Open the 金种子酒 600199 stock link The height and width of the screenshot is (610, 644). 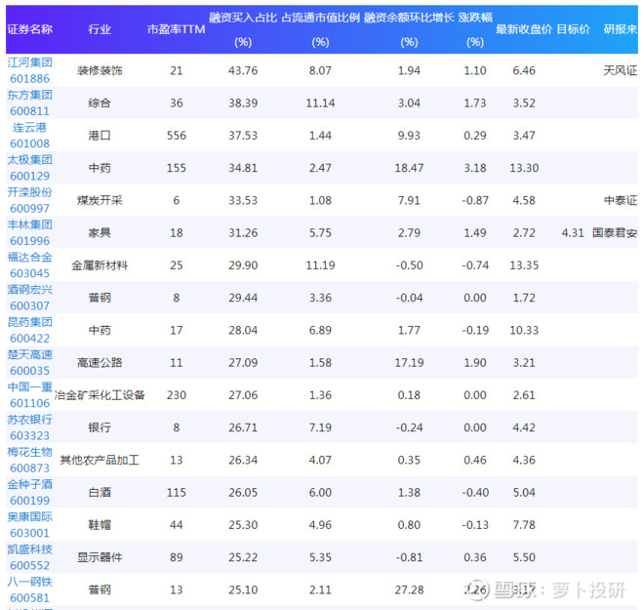(29, 492)
